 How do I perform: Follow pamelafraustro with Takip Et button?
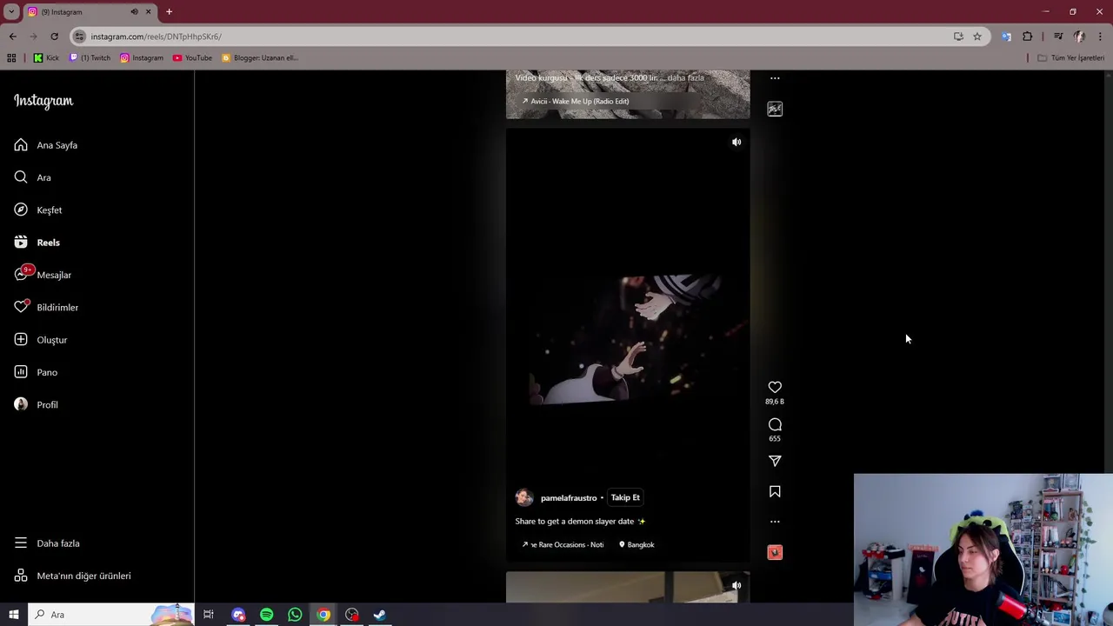click(625, 497)
